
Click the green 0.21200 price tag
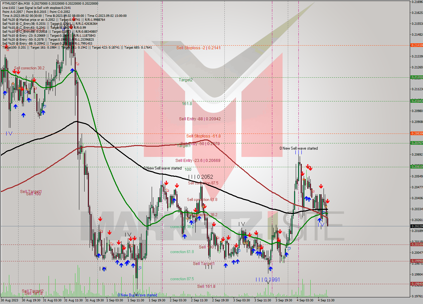click(416, 77)
